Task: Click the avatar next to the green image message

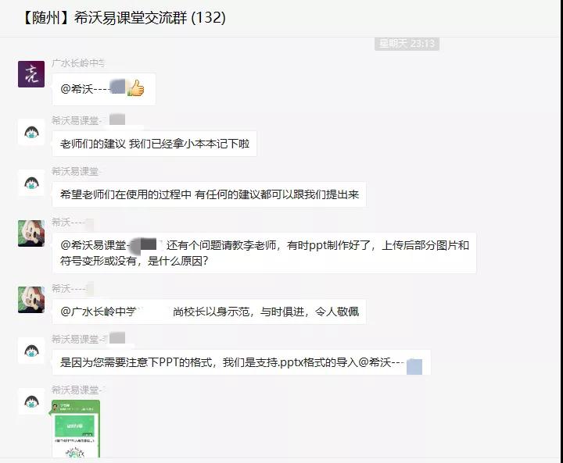Action: [x=31, y=401]
